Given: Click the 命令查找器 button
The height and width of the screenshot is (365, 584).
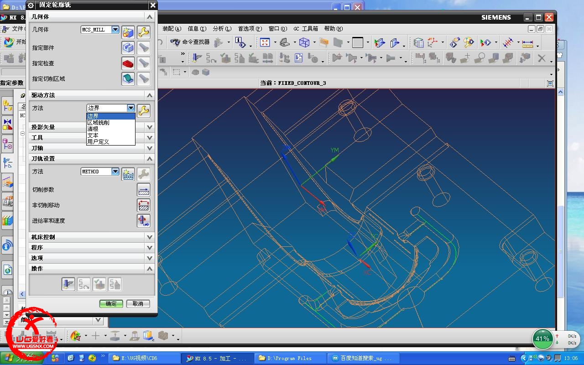Looking at the screenshot, I should coord(189,42).
